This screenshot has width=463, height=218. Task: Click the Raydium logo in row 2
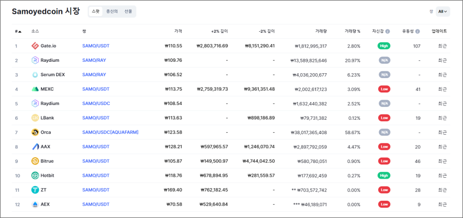[x=35, y=60]
